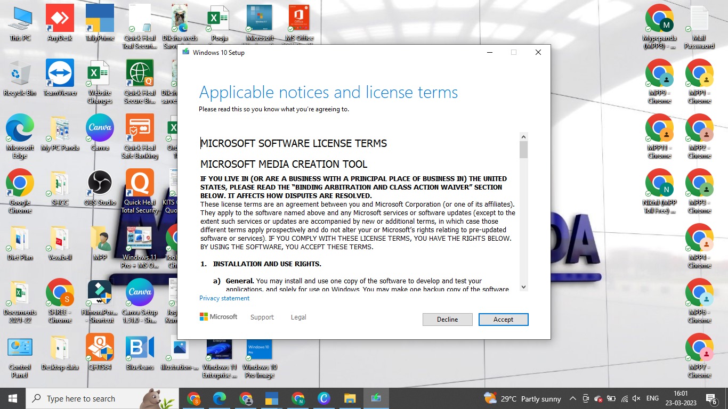This screenshot has height=409, width=728.
Task: Open the Legal link in Setup
Action: [x=298, y=317]
